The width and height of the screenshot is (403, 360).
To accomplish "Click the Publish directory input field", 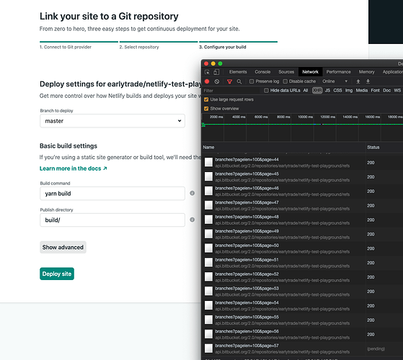I will (x=112, y=220).
